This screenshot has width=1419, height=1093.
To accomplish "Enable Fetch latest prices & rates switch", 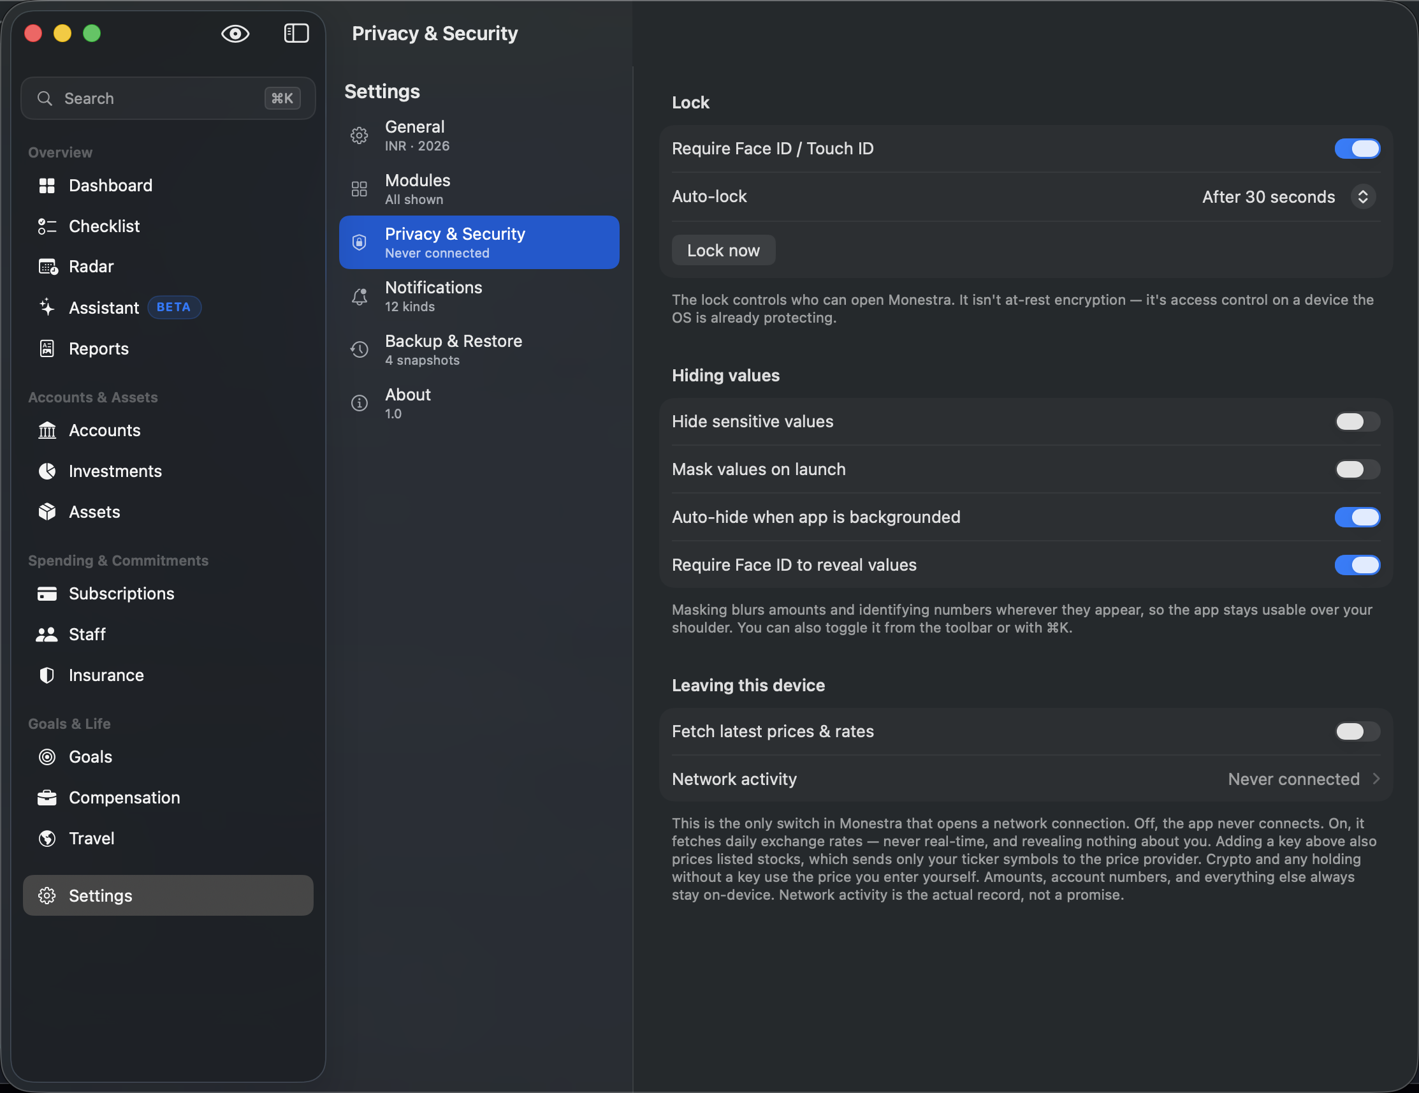I will (x=1357, y=731).
